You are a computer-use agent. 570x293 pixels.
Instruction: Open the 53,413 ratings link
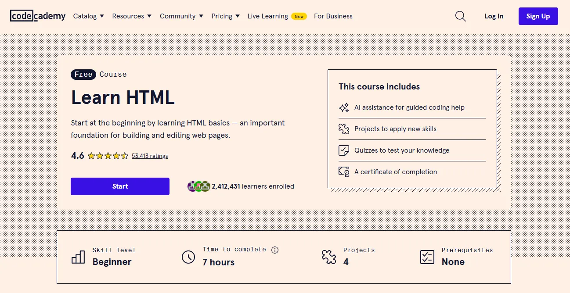(150, 156)
